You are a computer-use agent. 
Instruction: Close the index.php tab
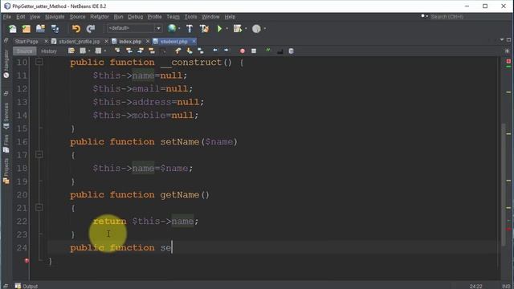coord(148,41)
